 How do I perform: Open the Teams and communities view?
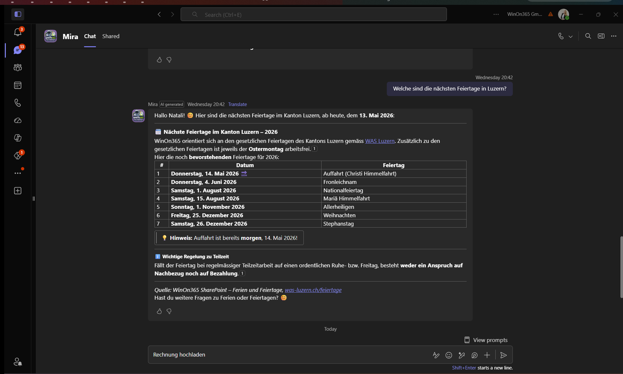18,67
